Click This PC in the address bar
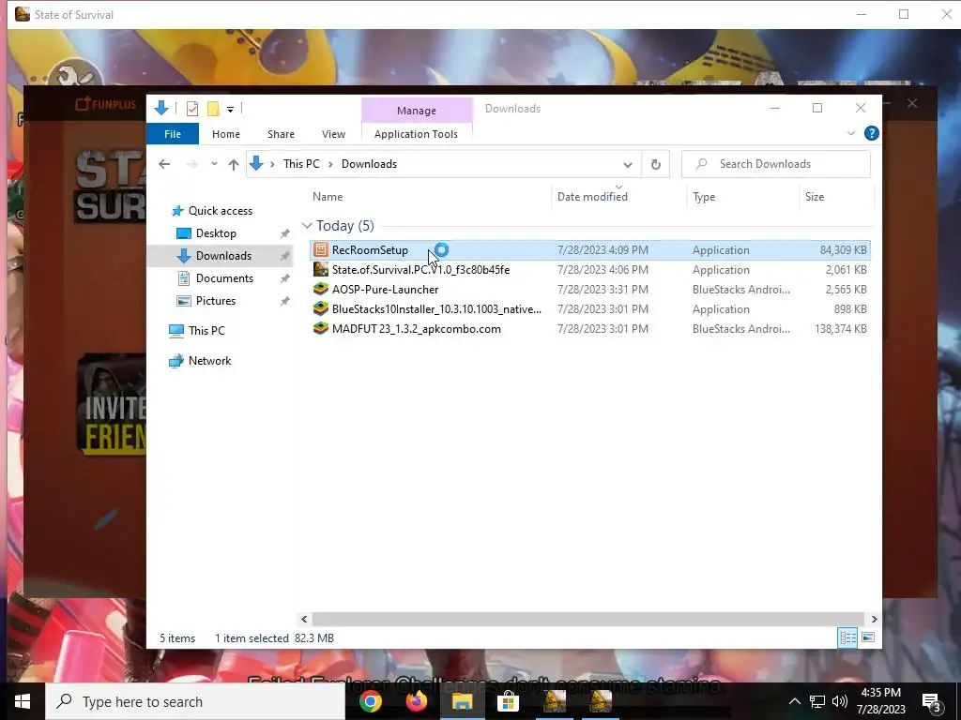This screenshot has height=720, width=961. 301,164
